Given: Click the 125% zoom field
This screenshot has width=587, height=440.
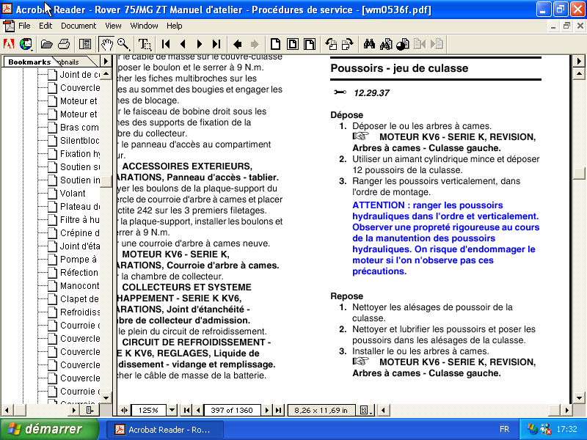Looking at the screenshot, I should point(148,410).
